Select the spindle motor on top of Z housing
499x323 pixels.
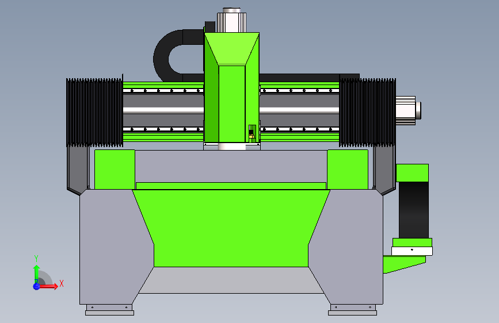[x=232, y=20]
